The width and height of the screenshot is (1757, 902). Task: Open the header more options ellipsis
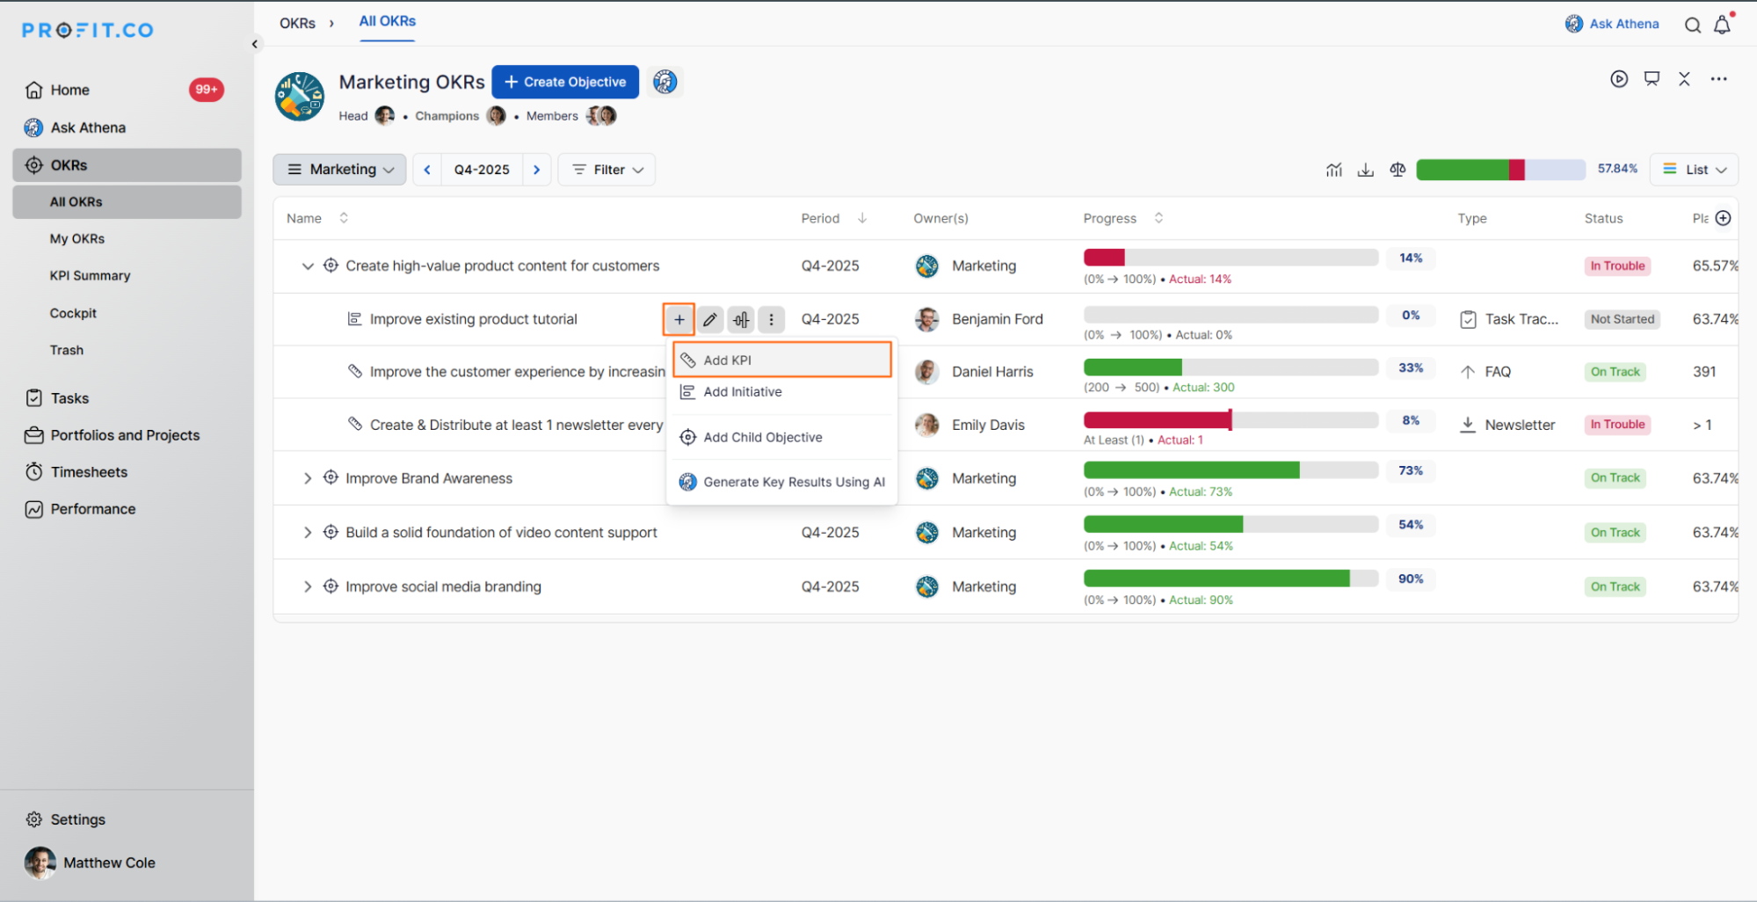(1718, 79)
